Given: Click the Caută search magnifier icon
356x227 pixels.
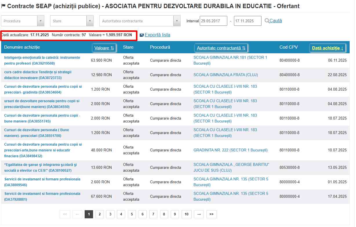Looking at the screenshot, I should point(267,21).
